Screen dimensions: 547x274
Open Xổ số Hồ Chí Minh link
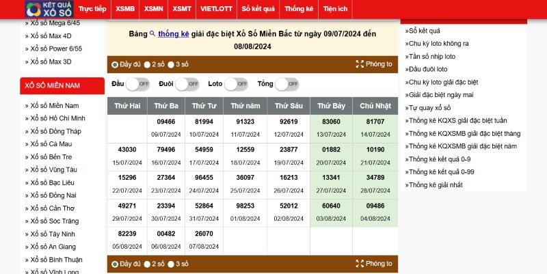pos(57,118)
